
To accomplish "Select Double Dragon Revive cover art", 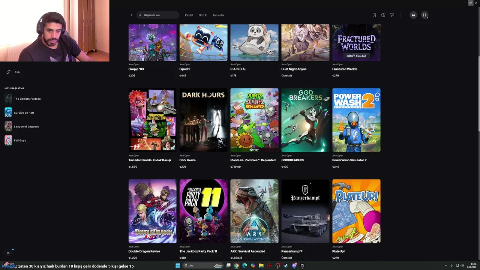I will pos(153,211).
